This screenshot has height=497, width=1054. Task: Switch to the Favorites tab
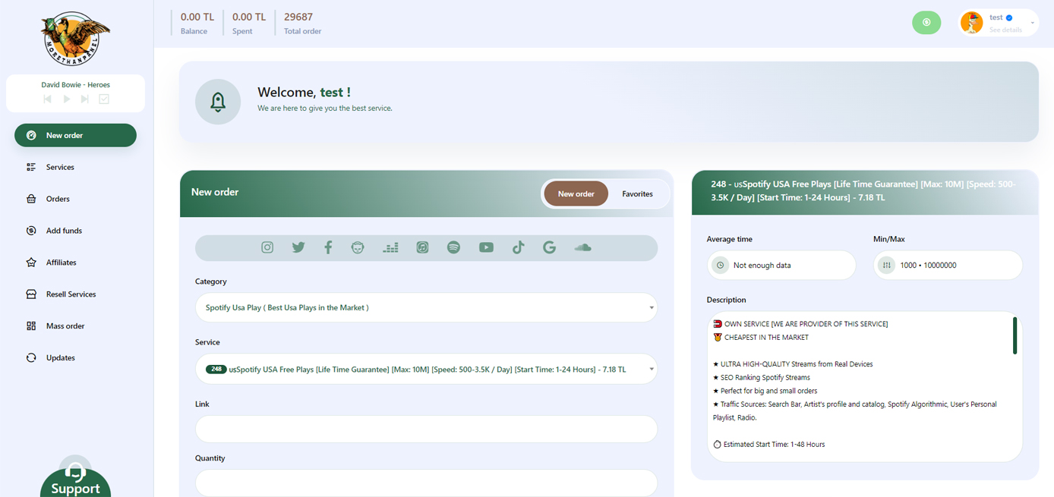click(x=637, y=194)
